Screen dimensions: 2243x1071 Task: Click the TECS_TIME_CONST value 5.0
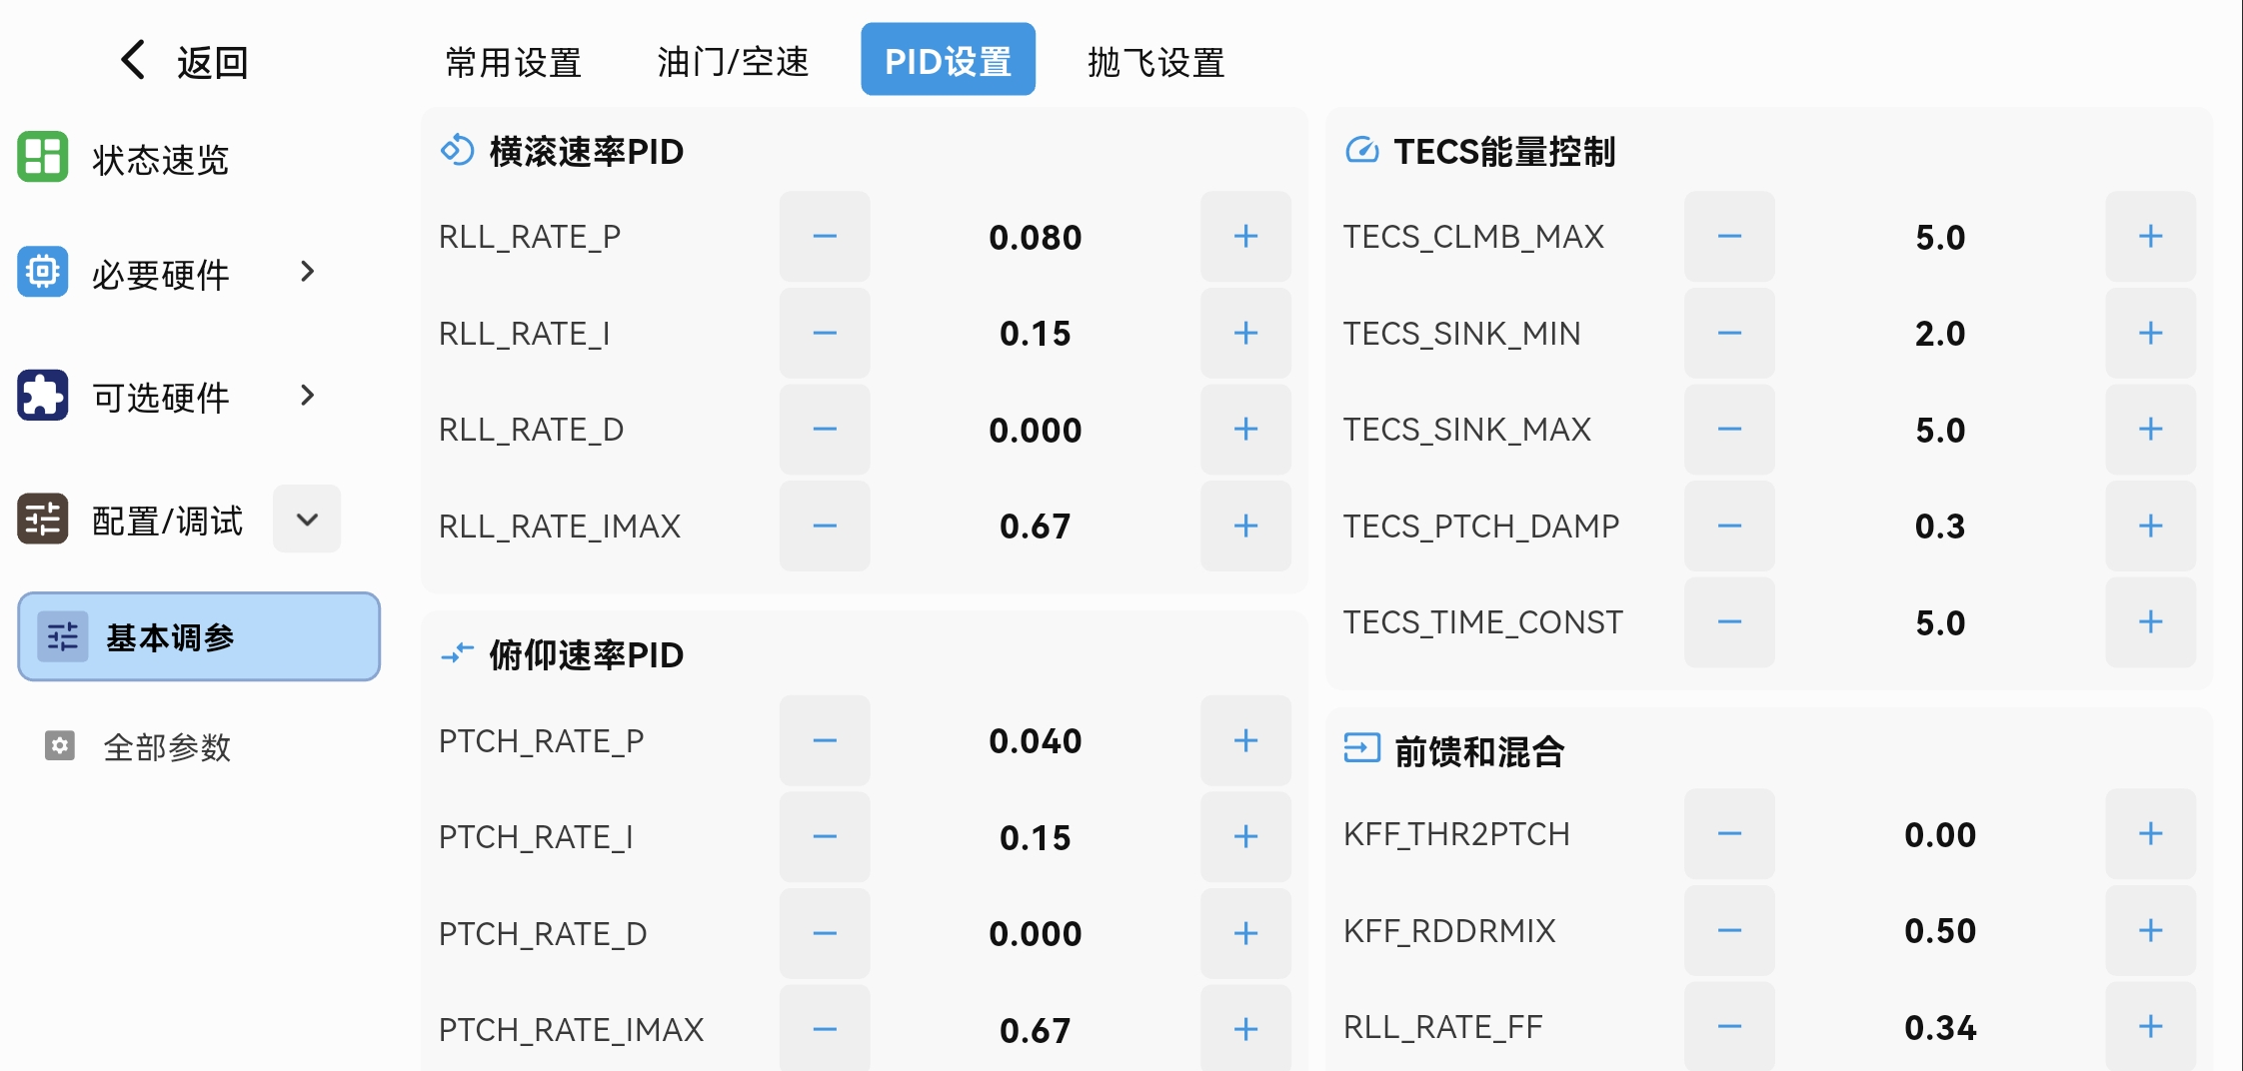1939,623
